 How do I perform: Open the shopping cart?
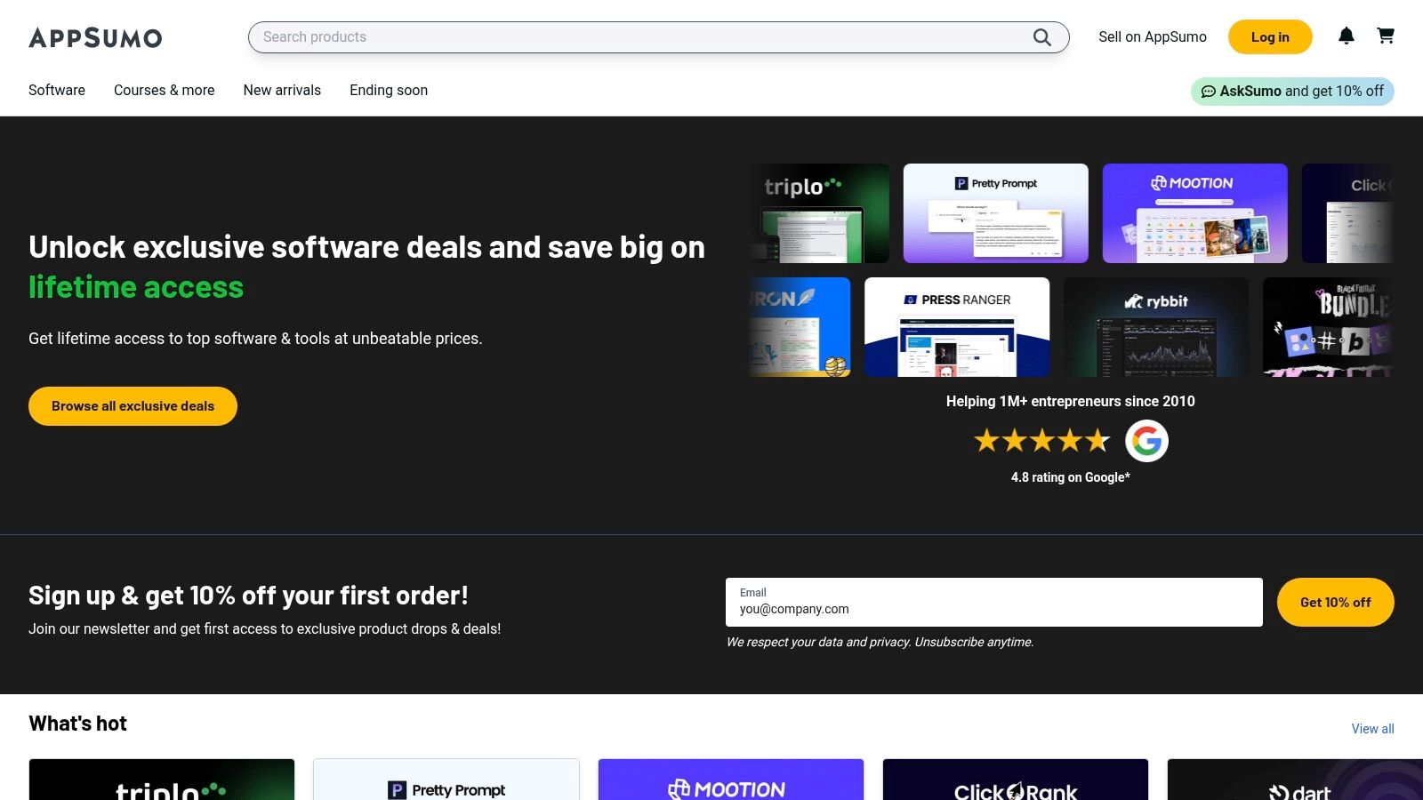point(1386,36)
